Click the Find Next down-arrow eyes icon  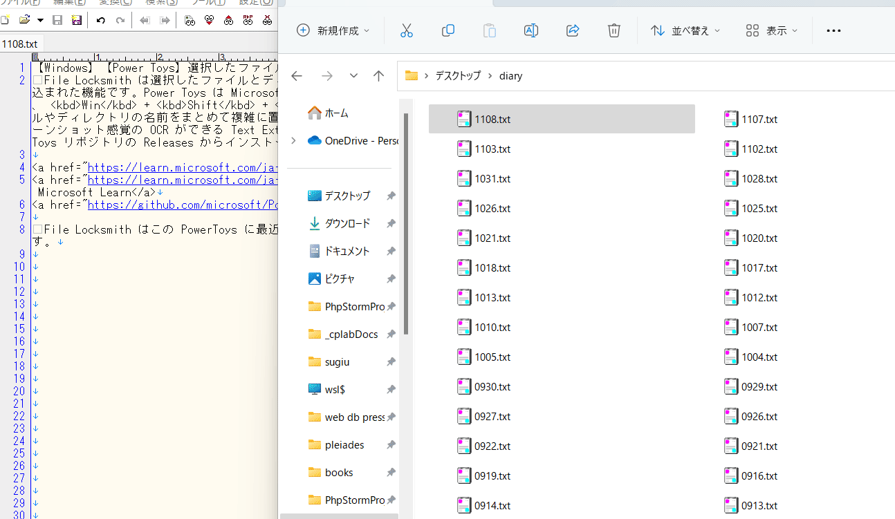(x=209, y=21)
